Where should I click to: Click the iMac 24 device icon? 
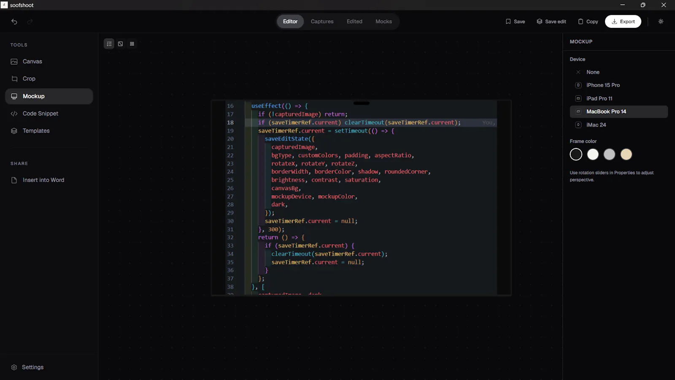pyautogui.click(x=578, y=125)
